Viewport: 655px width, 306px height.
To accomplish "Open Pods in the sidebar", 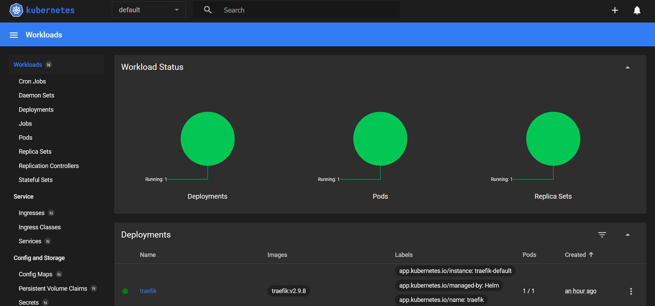I will tap(26, 138).
